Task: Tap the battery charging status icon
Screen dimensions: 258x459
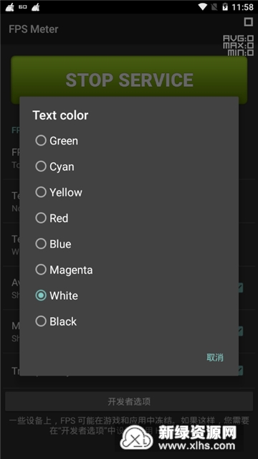Action: click(225, 6)
